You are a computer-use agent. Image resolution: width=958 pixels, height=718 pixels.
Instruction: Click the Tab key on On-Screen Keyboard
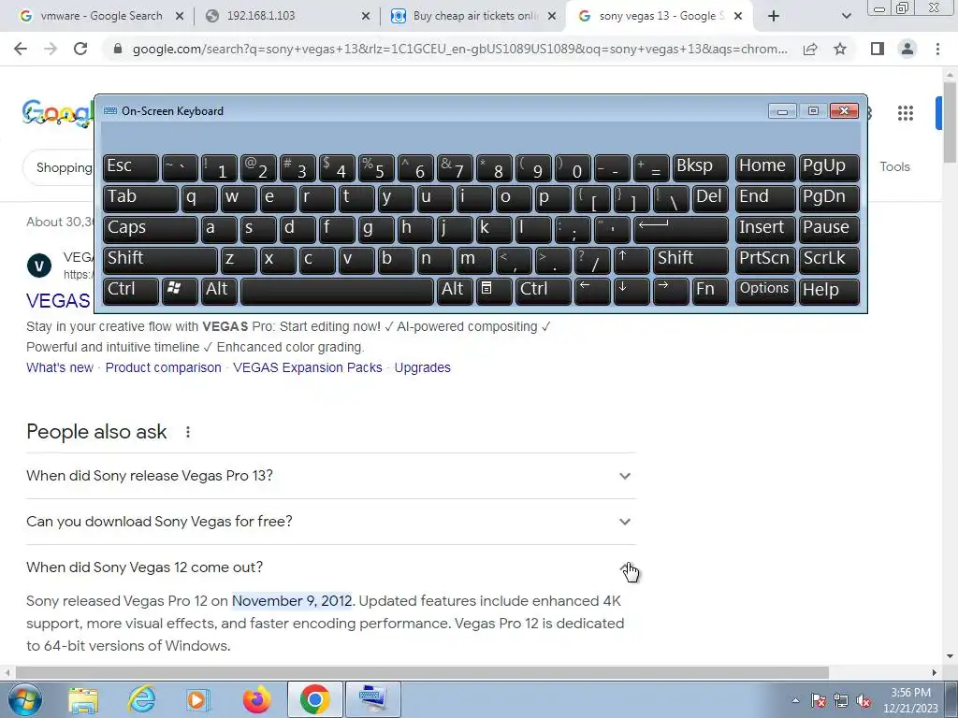click(140, 198)
